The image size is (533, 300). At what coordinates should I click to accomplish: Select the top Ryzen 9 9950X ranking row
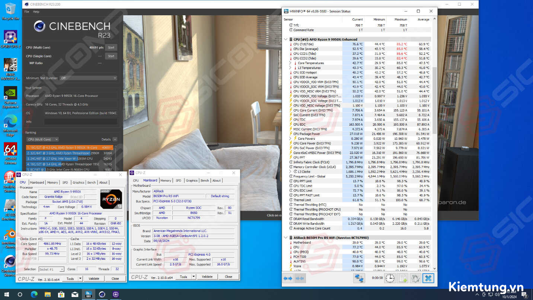pyautogui.click(x=69, y=148)
